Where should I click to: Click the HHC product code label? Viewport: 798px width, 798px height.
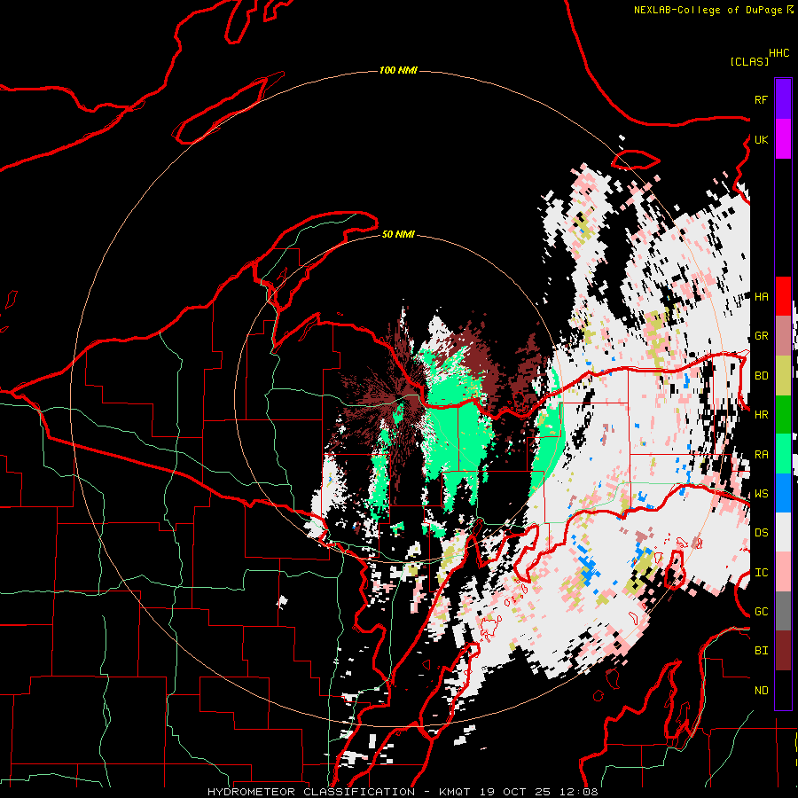pos(779,53)
